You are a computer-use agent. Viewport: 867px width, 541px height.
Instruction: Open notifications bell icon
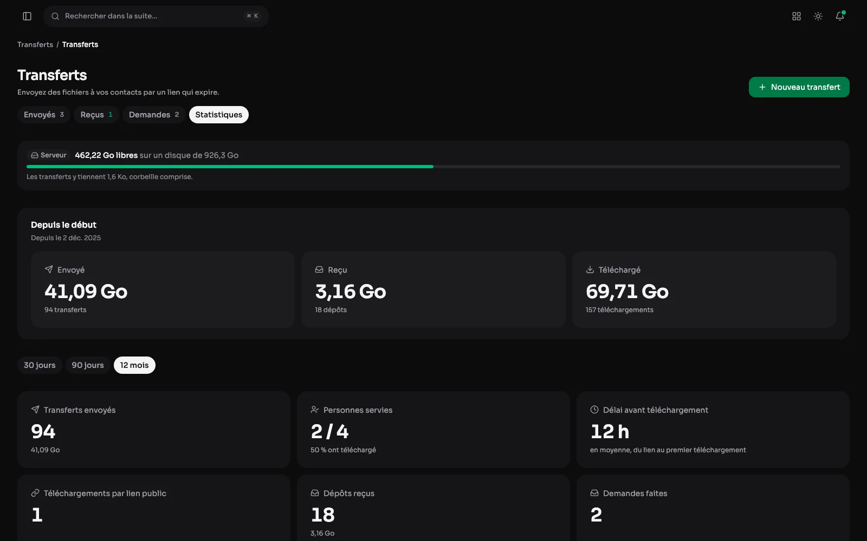tap(840, 16)
